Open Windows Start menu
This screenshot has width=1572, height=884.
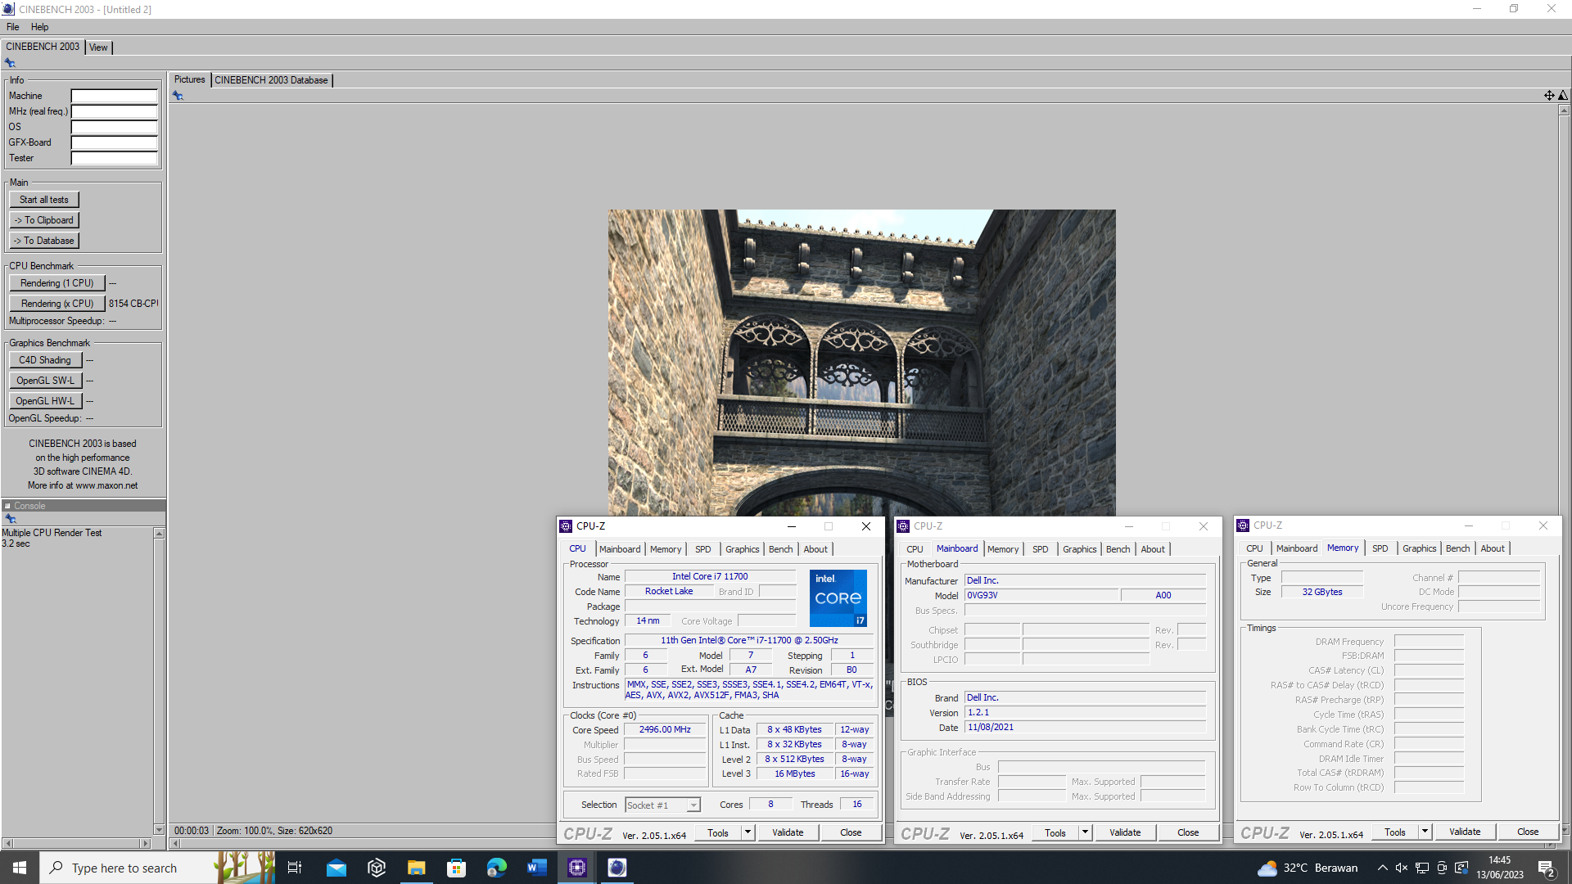[x=20, y=868]
